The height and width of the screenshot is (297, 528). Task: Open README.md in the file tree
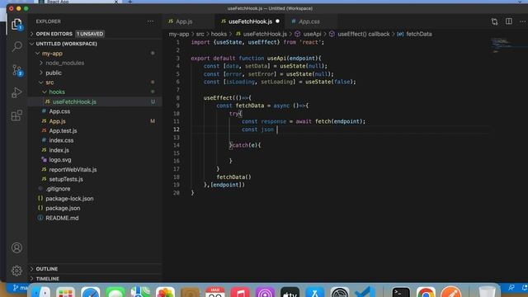coord(62,218)
